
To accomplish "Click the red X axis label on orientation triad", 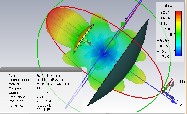I will (x=172, y=79).
